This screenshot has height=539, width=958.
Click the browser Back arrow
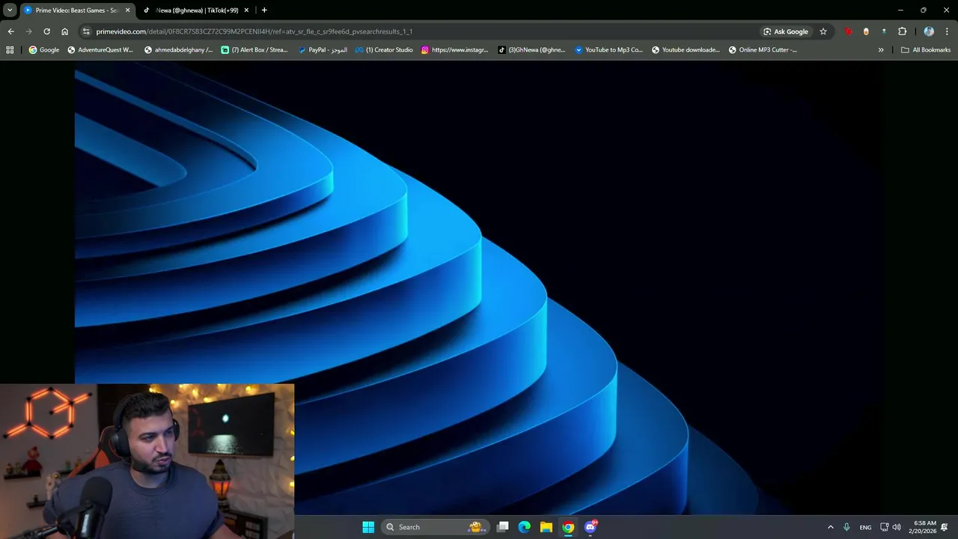coord(10,31)
